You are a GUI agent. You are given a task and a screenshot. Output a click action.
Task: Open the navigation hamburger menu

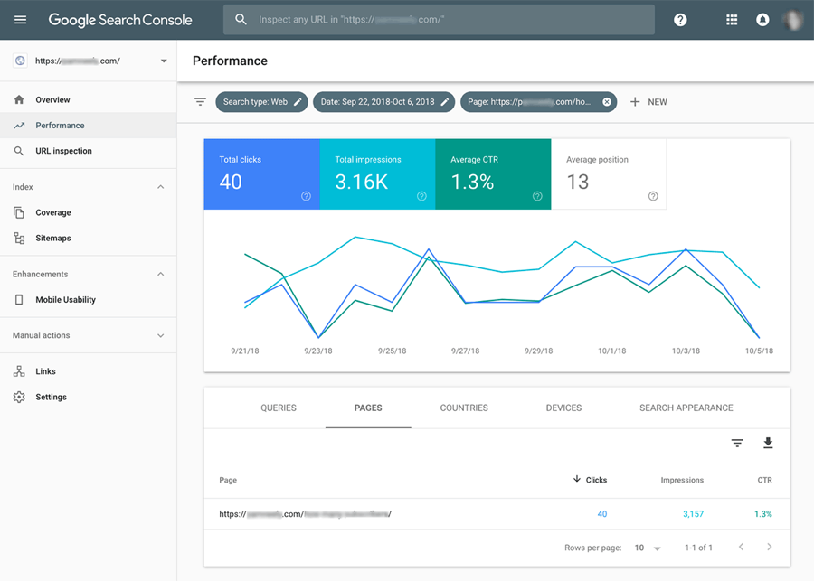20,19
